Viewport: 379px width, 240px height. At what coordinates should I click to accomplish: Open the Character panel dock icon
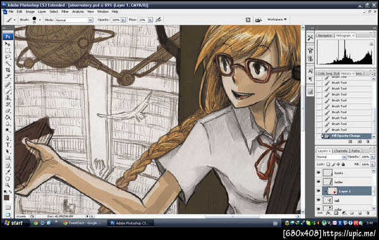pos(310,71)
